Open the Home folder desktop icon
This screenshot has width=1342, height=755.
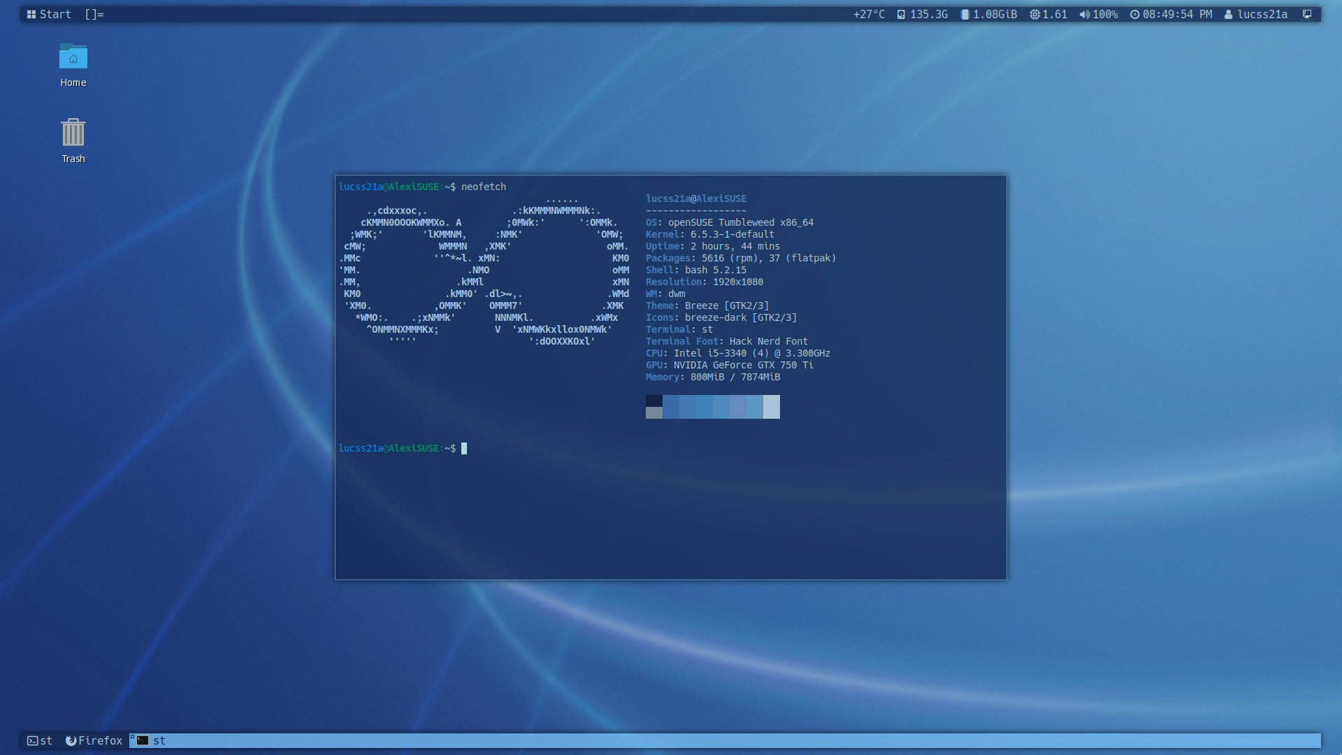click(x=73, y=65)
